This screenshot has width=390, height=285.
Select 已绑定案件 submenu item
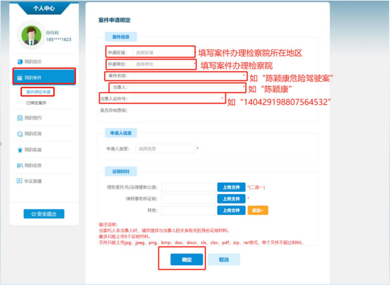(x=36, y=103)
